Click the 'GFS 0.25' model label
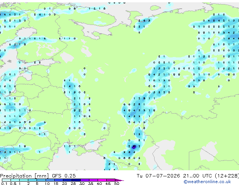This screenshot has width=239, height=185. click(x=64, y=176)
